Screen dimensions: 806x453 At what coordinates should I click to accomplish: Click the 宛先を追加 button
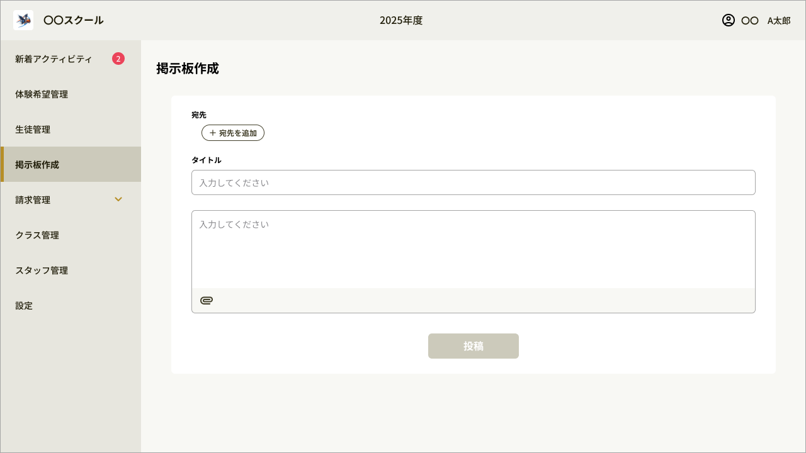coord(233,133)
